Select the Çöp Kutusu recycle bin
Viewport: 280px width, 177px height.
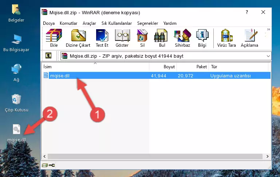[x=16, y=103]
